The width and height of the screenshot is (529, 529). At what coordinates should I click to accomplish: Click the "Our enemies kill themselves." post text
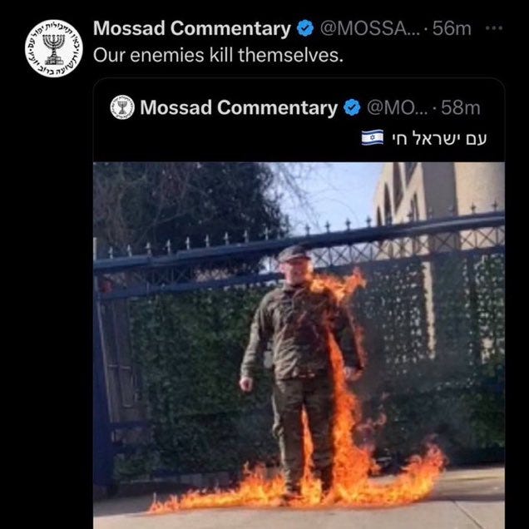point(218,55)
